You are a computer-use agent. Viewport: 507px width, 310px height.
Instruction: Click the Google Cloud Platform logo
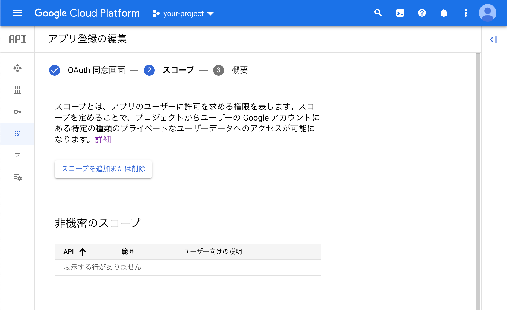coord(87,13)
